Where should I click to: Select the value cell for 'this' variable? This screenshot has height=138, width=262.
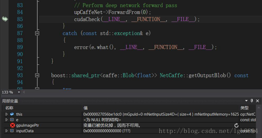(x=161, y=114)
